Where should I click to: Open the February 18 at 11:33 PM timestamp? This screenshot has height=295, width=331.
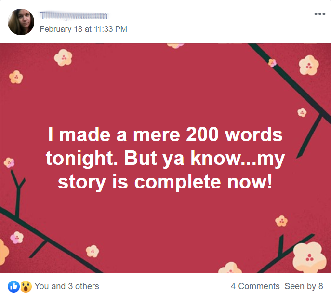pyautogui.click(x=83, y=29)
